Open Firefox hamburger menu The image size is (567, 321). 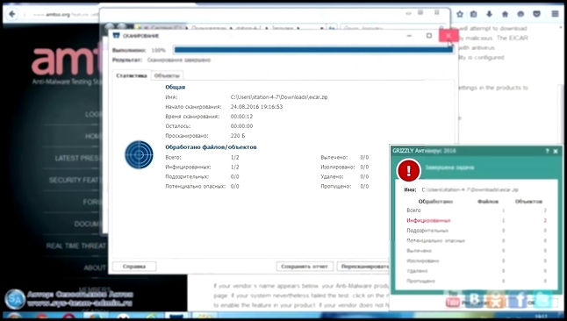[x=555, y=14]
